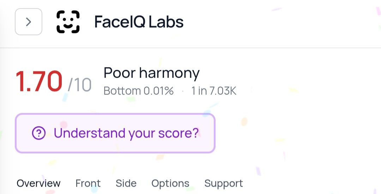The width and height of the screenshot is (381, 194).
Task: Click the red 1.70 score value
Action: click(x=39, y=82)
